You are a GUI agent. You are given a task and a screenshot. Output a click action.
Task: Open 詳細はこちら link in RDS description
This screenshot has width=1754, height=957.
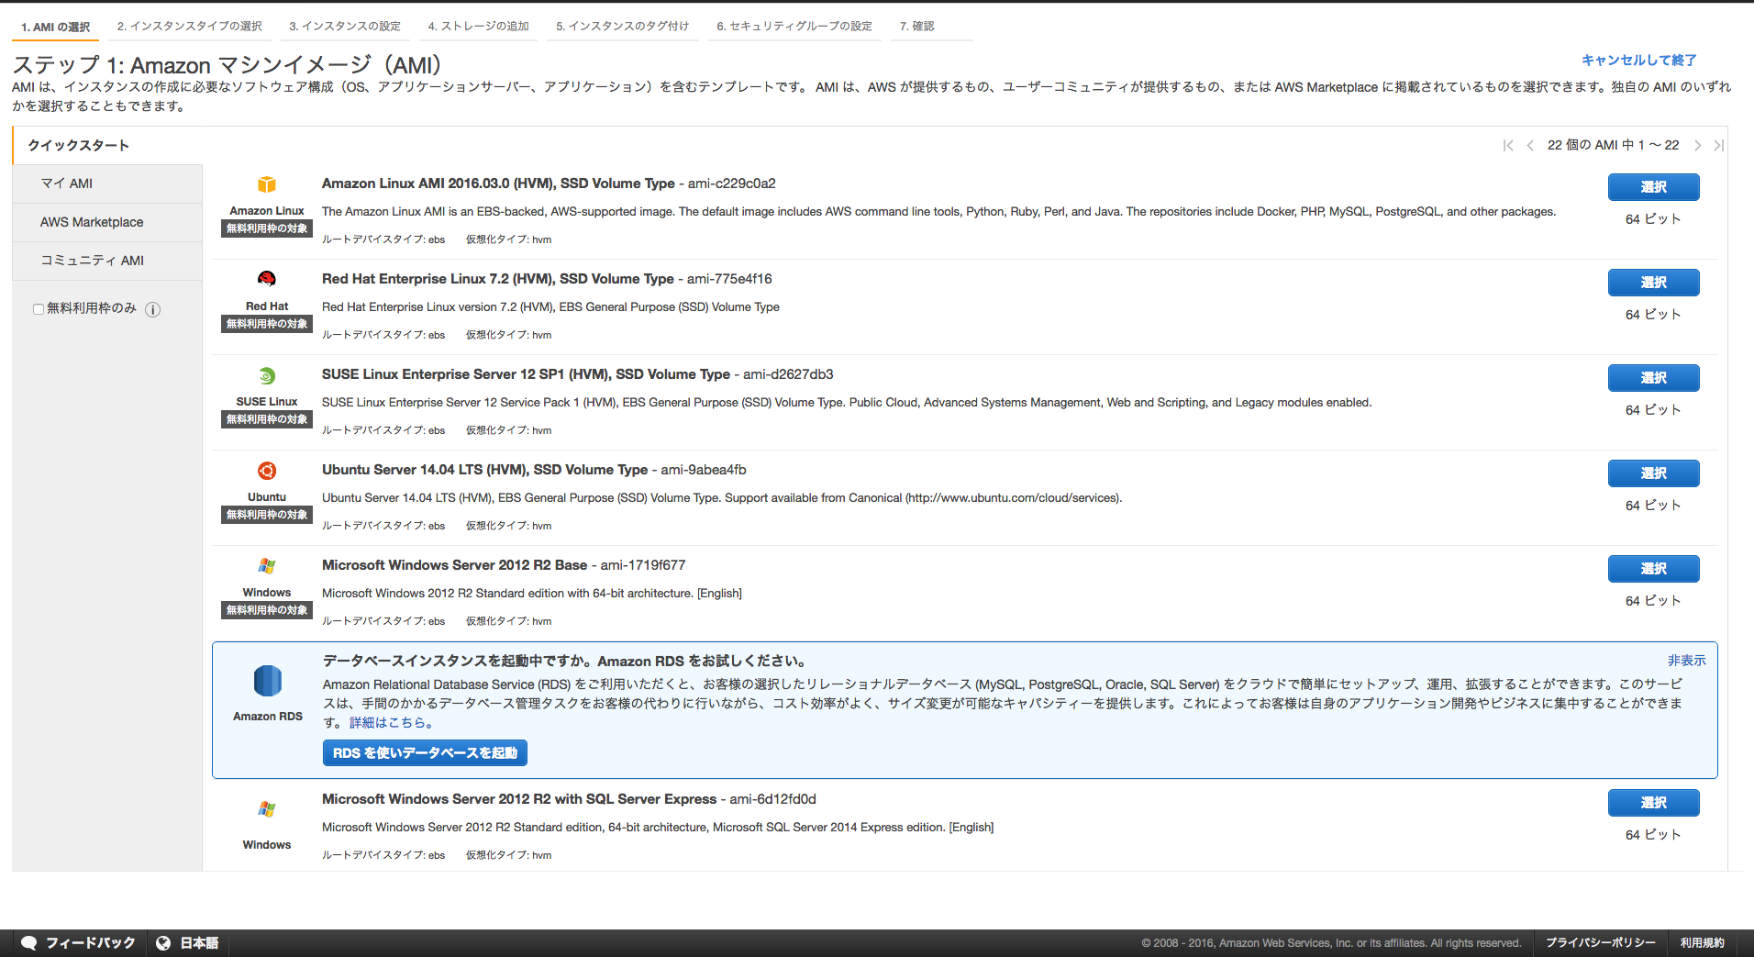(389, 722)
